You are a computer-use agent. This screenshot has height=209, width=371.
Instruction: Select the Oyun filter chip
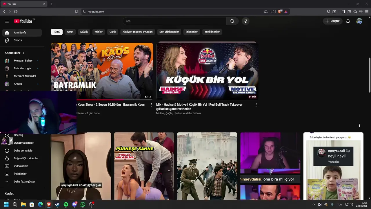pos(70,32)
